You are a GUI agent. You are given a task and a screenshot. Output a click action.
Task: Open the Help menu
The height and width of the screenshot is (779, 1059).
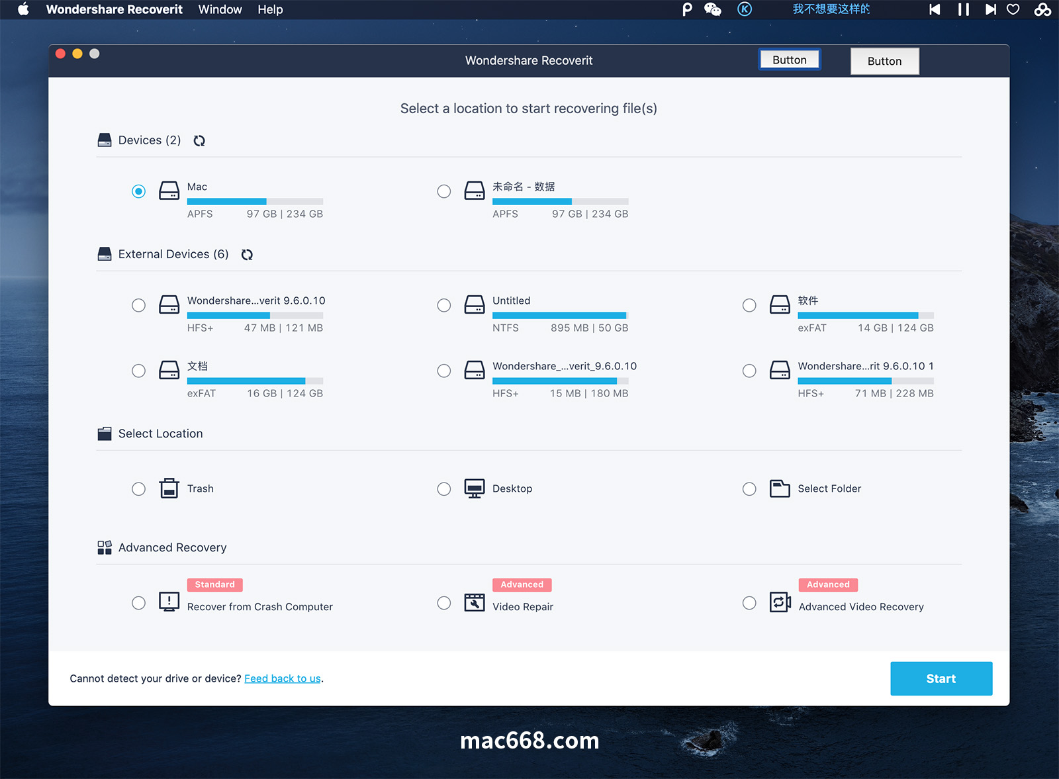270,9
